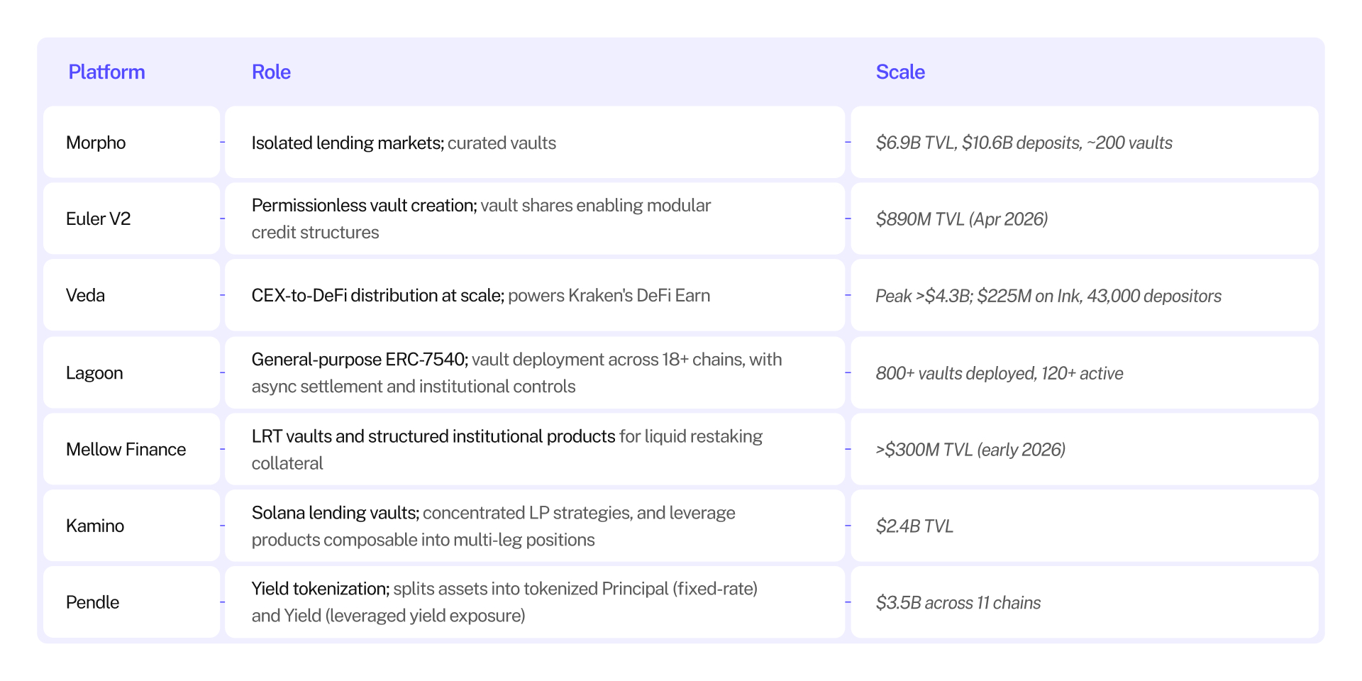Click the 'LRT vaults and structured institutional products' role
This screenshot has width=1362, height=681.
pyautogui.click(x=433, y=436)
